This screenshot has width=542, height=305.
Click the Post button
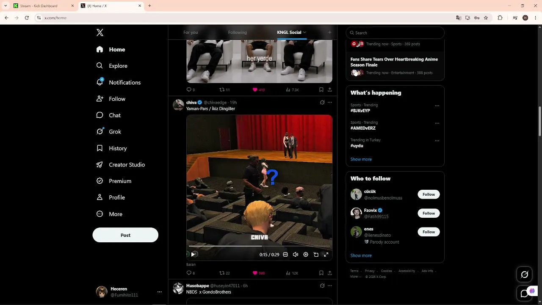pos(125,235)
